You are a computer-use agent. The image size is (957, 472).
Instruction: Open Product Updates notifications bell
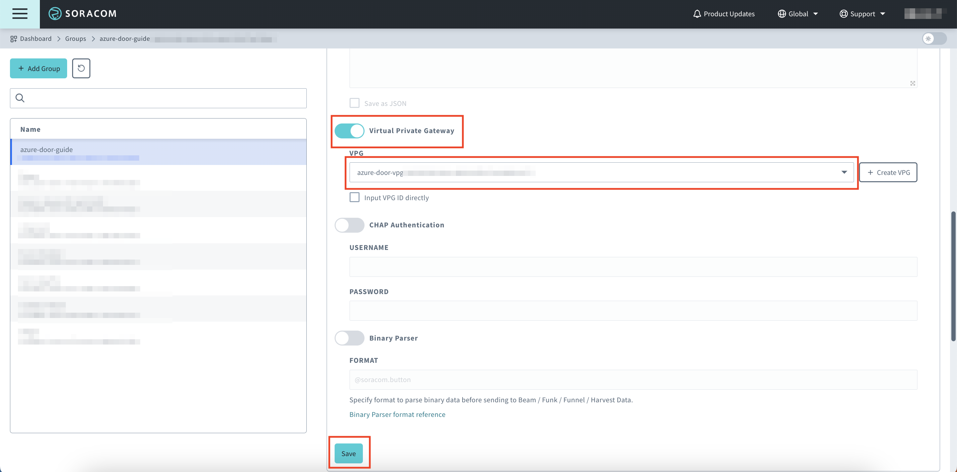(697, 14)
